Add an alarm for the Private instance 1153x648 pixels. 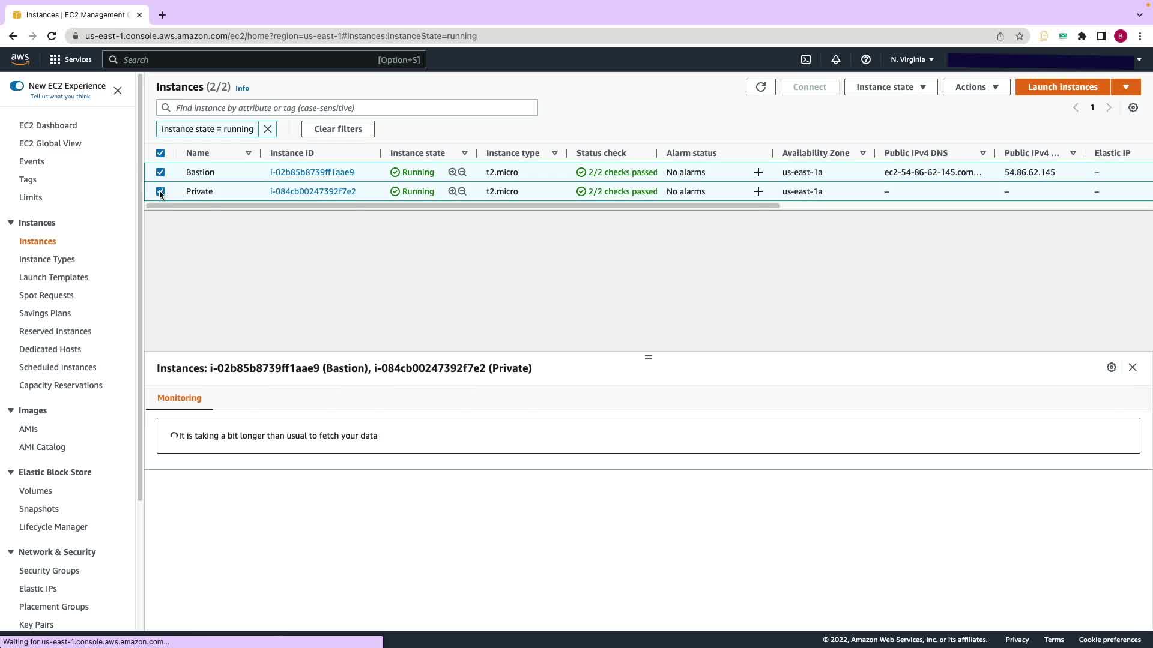pos(758,191)
